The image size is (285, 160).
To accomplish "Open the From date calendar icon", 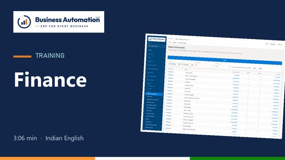I will (x=179, y=64).
